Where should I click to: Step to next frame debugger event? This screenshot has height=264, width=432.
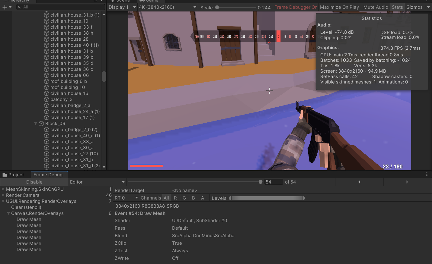click(407, 182)
